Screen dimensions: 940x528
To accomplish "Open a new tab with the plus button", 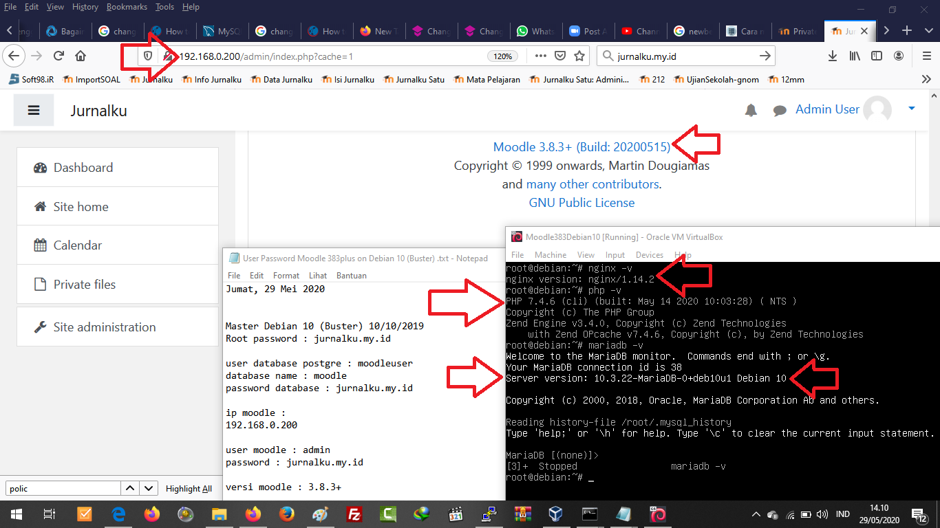I will click(907, 31).
